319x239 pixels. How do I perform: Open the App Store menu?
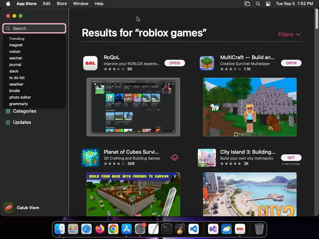(x=26, y=4)
